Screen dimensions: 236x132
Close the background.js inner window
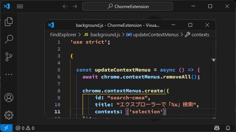coord(207,25)
